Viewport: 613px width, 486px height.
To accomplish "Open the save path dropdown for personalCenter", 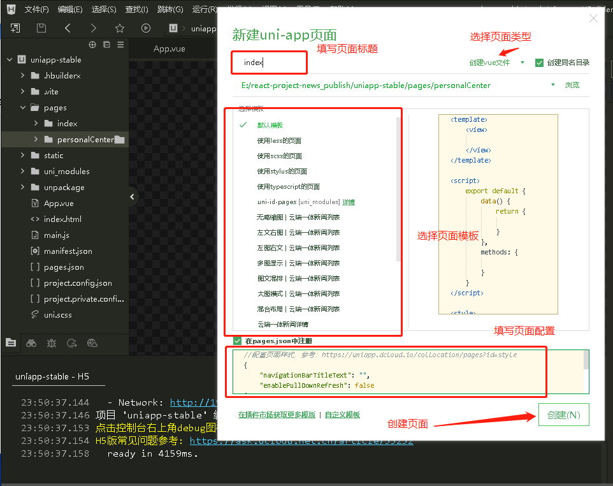I will (552, 84).
